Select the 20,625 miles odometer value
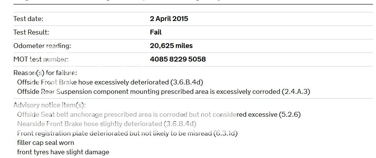This screenshot has height=158, width=376. point(171,46)
